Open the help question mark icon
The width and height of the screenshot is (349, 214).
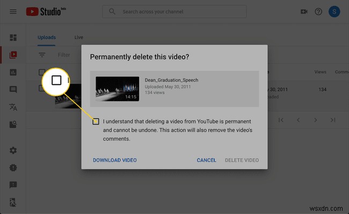tap(318, 12)
